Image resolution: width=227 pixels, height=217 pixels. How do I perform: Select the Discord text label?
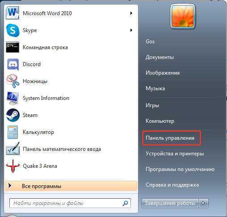point(32,64)
